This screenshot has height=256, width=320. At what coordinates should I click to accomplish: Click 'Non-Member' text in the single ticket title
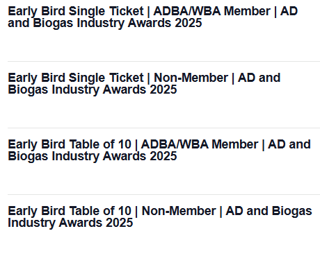[191, 78]
